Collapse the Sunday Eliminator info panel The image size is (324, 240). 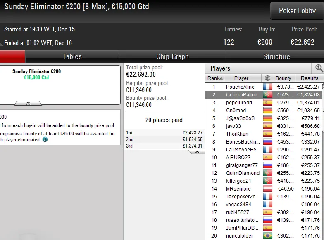(28, 103)
